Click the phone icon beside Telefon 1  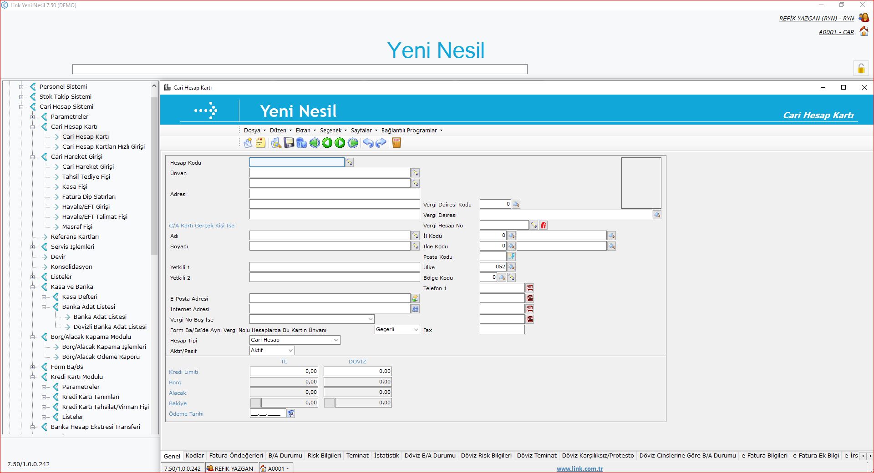pos(530,288)
